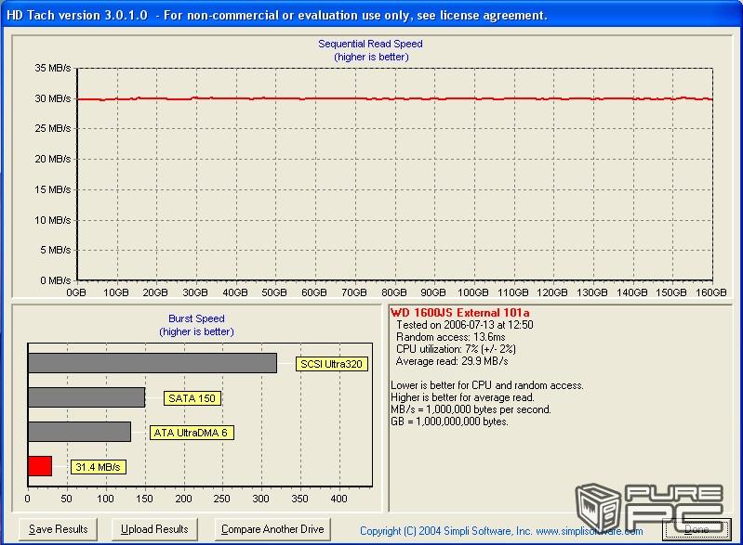Click the copyright Simpli Software text
Image resolution: width=743 pixels, height=545 pixels.
pyautogui.click(x=501, y=531)
